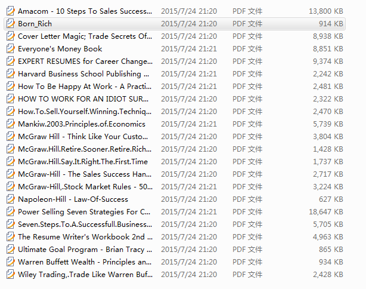Click name McGraw.Hill.Retire.Sooner.Retire.Rich
This screenshot has height=289, width=366.
point(85,149)
